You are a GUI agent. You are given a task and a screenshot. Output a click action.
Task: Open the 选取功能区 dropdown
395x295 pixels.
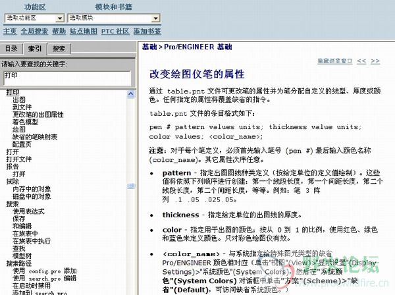pos(34,18)
